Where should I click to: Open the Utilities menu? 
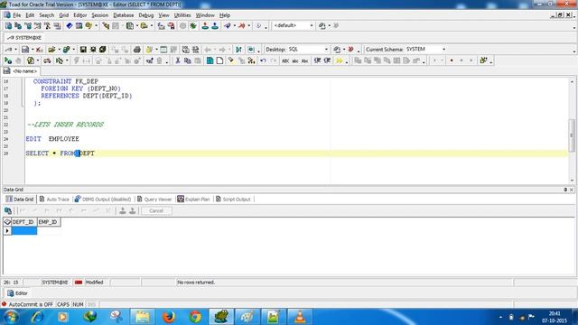(x=182, y=15)
